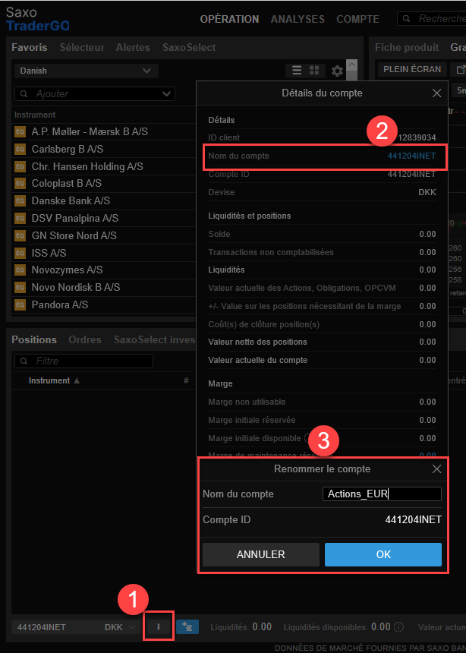The image size is (466, 653).
Task: Switch to the Favoris tab
Action: pos(29,48)
